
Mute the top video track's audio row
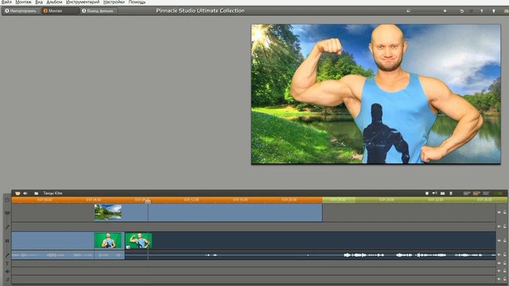499,226
